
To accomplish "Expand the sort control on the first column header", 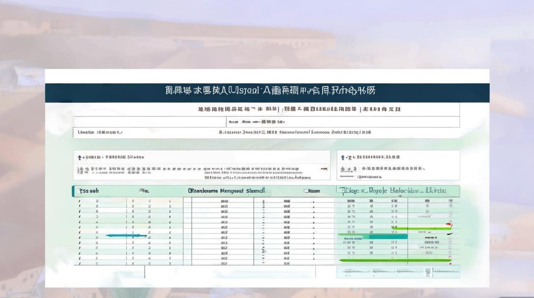I will 89,191.
